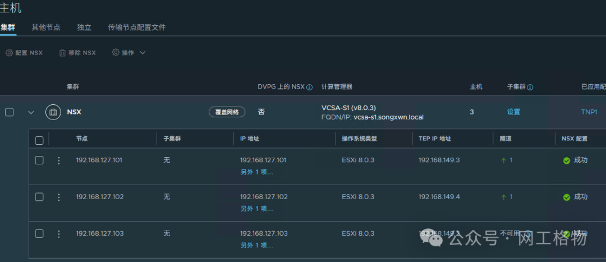Click the NSX cluster name
This screenshot has width=606, height=262.
click(x=74, y=112)
